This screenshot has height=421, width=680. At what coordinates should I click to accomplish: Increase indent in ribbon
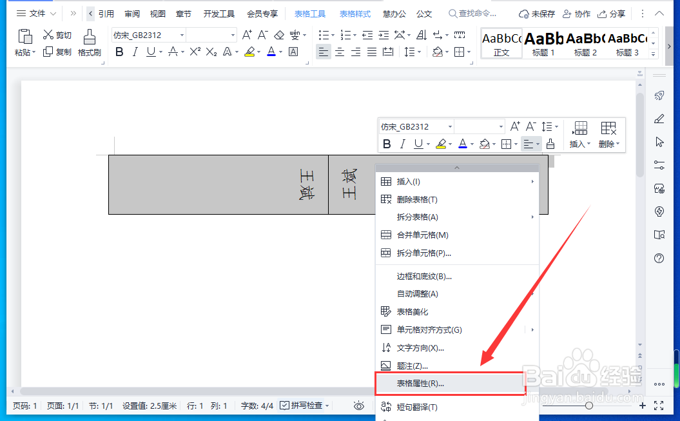tap(384, 35)
